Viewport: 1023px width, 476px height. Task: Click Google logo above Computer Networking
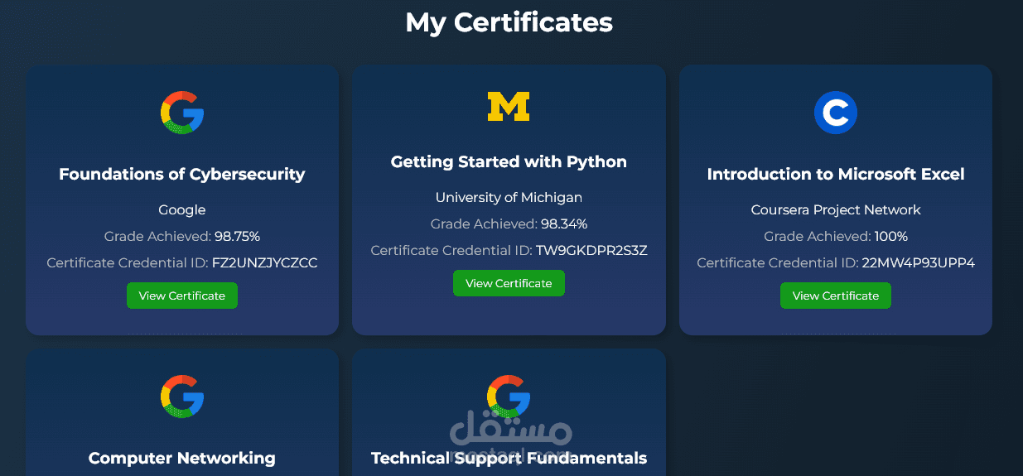click(182, 397)
